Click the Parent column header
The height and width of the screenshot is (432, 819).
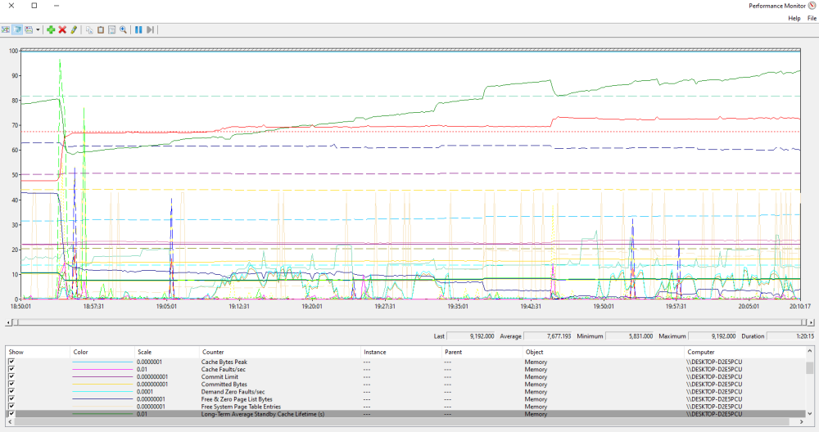coord(482,352)
